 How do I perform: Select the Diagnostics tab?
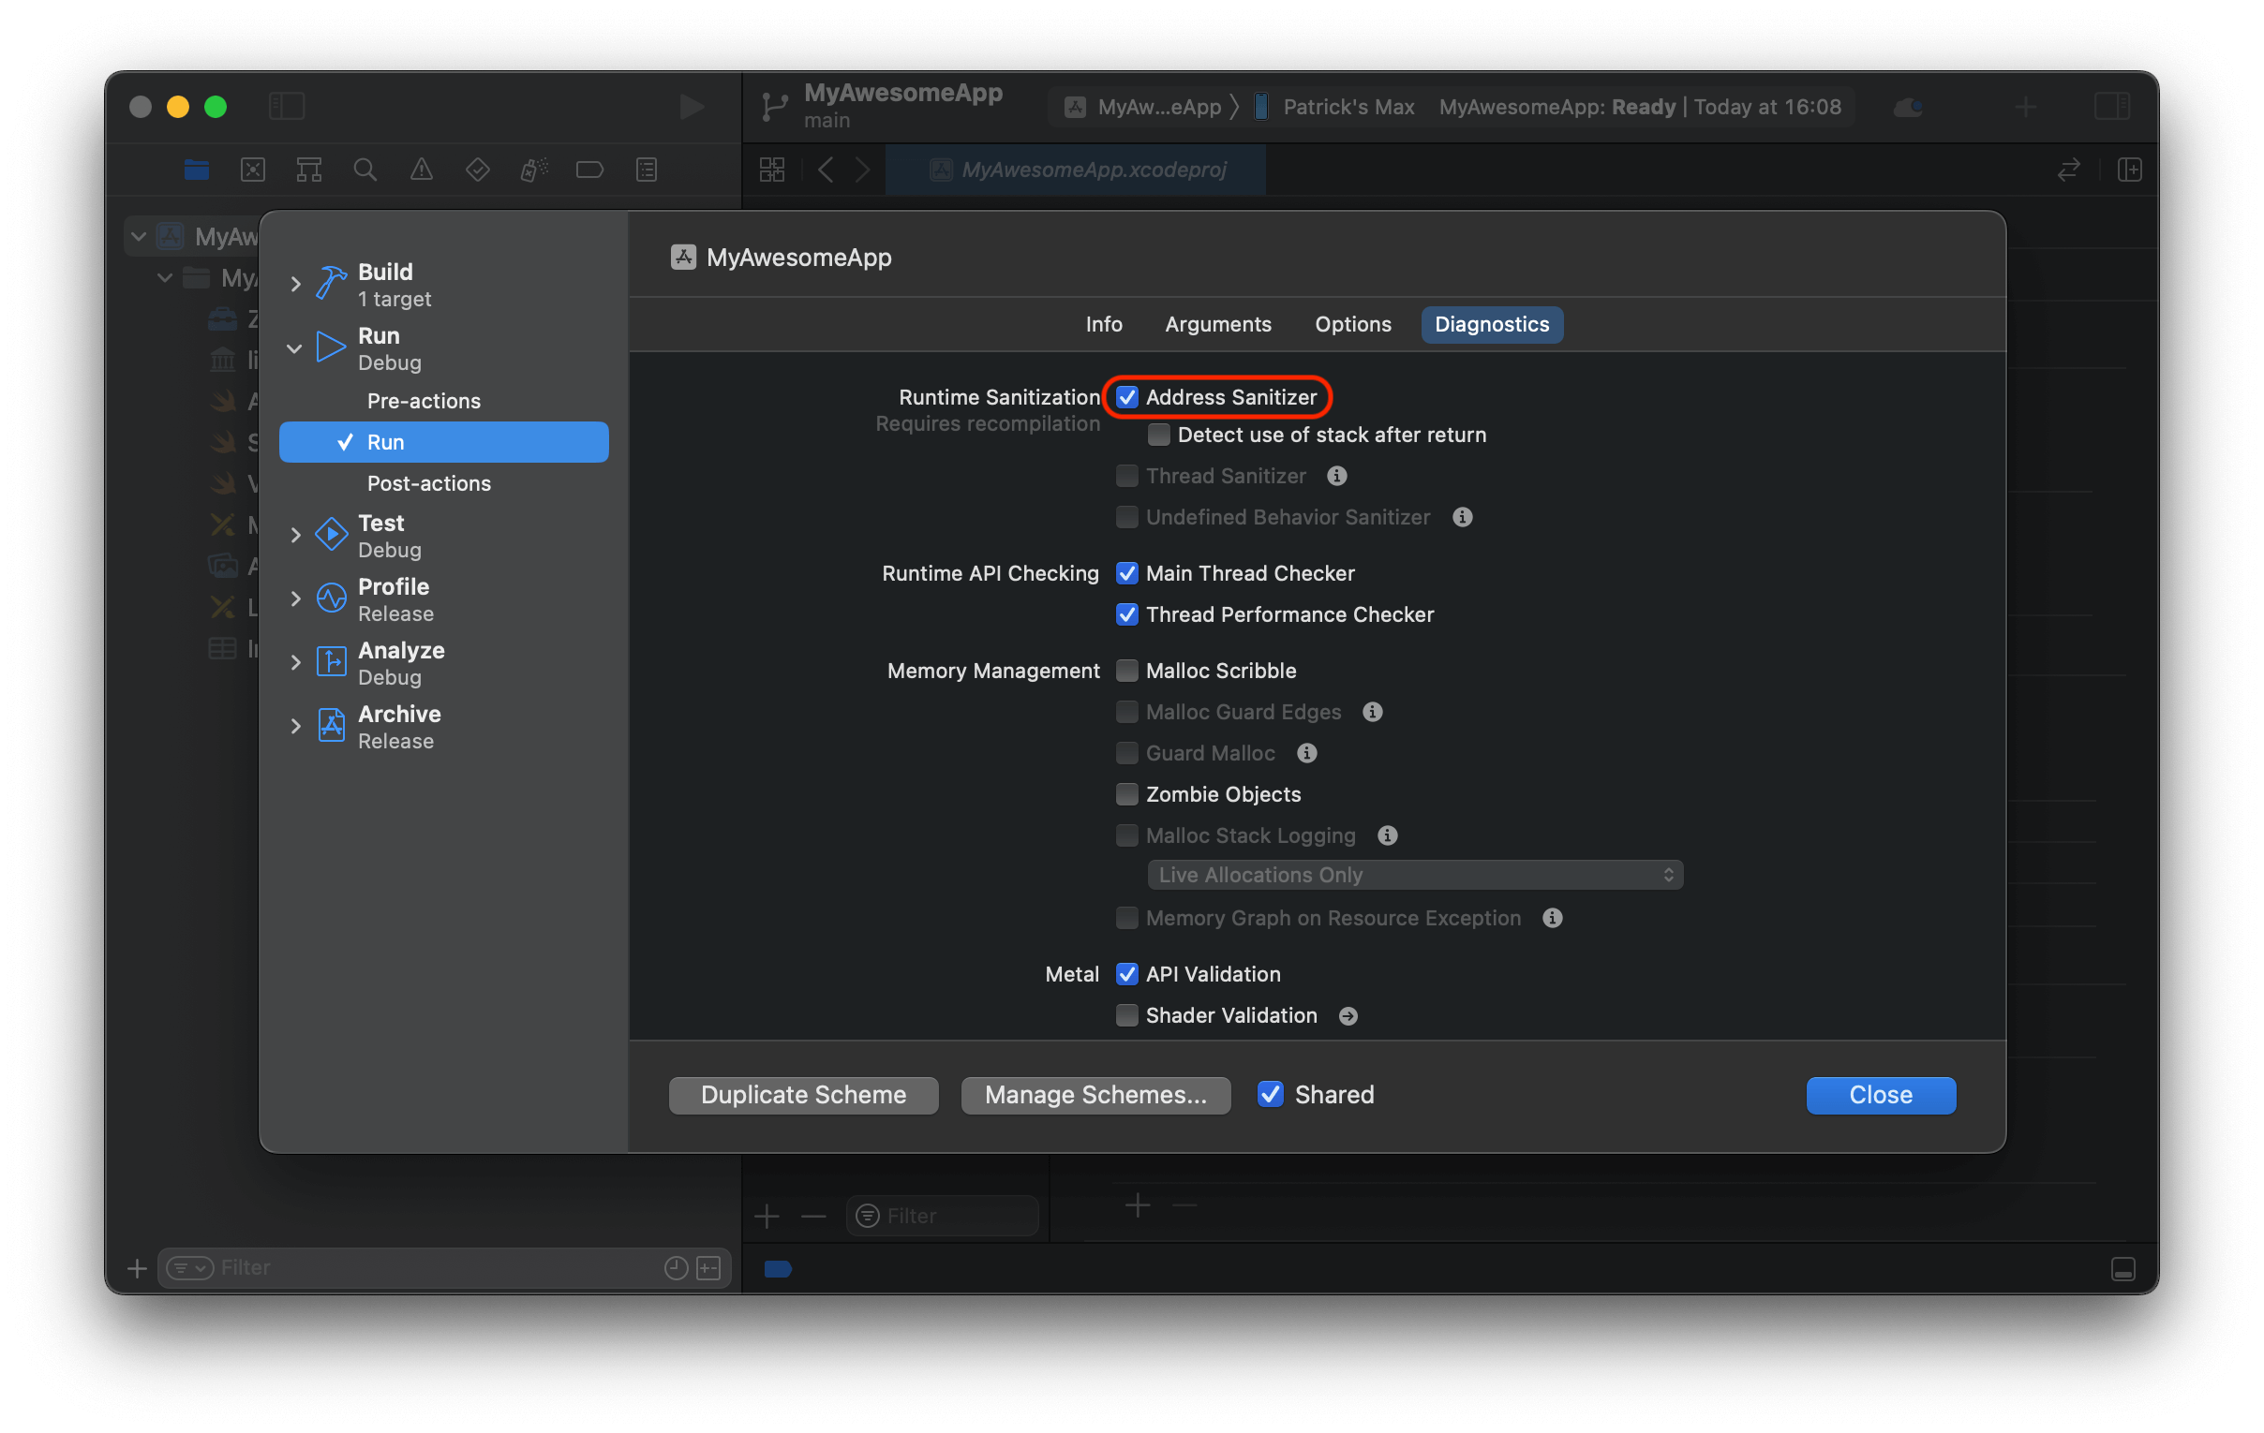1492,325
